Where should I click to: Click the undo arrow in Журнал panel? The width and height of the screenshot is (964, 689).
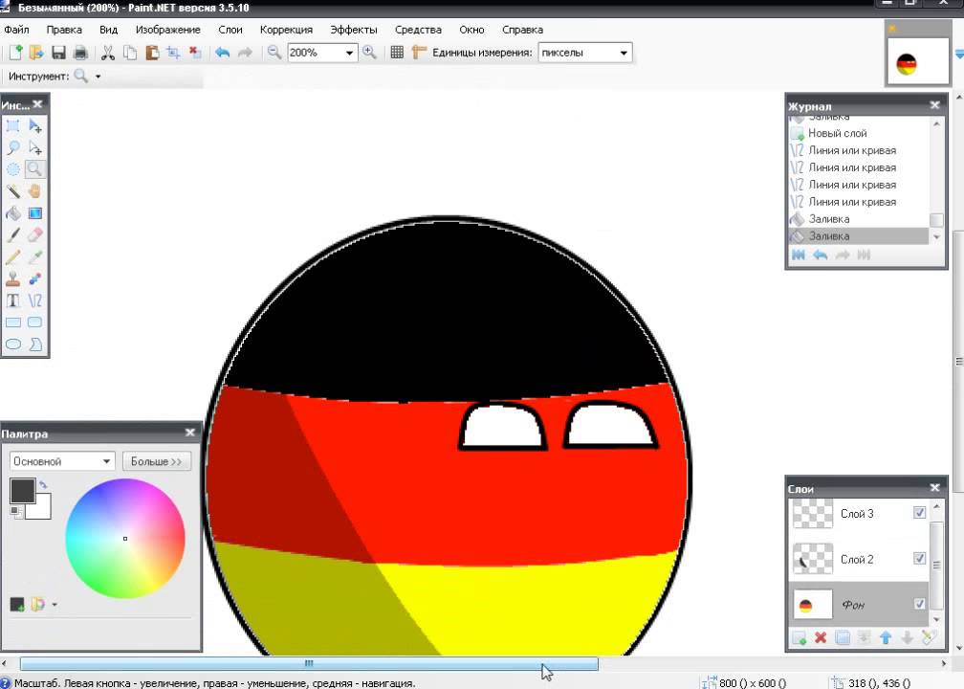[821, 255]
